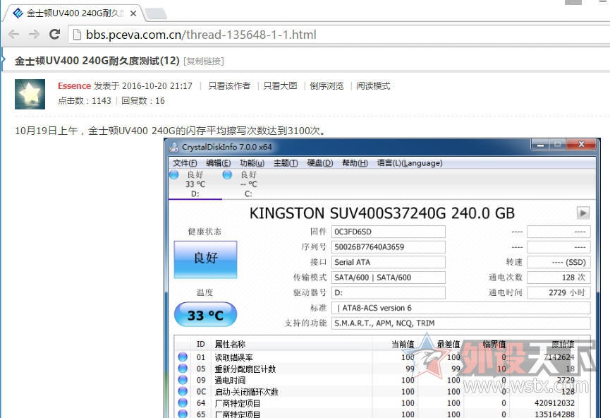The height and width of the screenshot is (418, 610).
Task: Click the serial number field 50026B77640A3659
Action: point(389,247)
